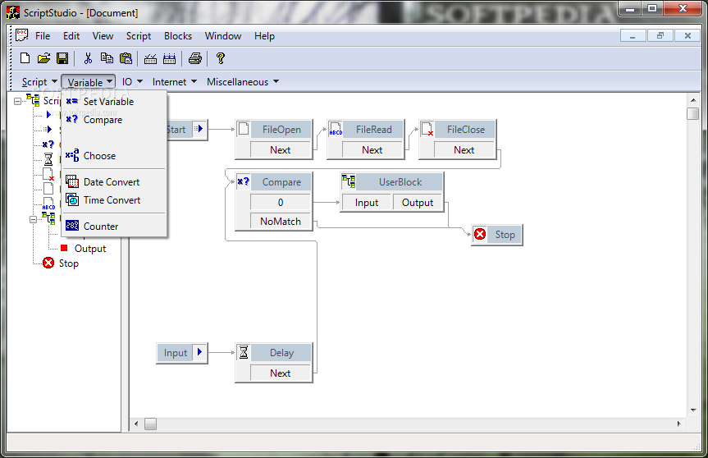Screen dimensions: 708x458
Task: Open the Miscellaneous block category dropdown
Action: (243, 82)
